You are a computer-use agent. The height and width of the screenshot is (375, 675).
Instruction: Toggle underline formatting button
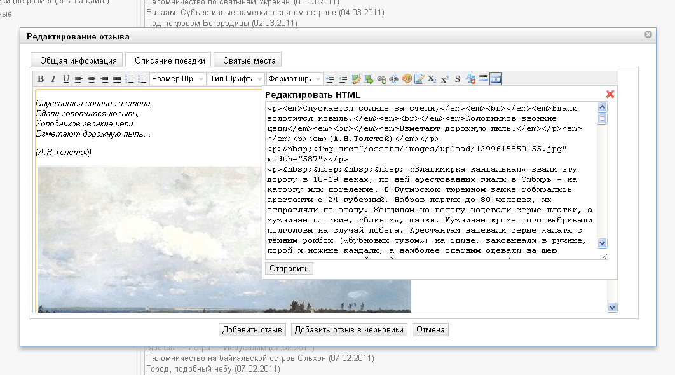click(66, 79)
